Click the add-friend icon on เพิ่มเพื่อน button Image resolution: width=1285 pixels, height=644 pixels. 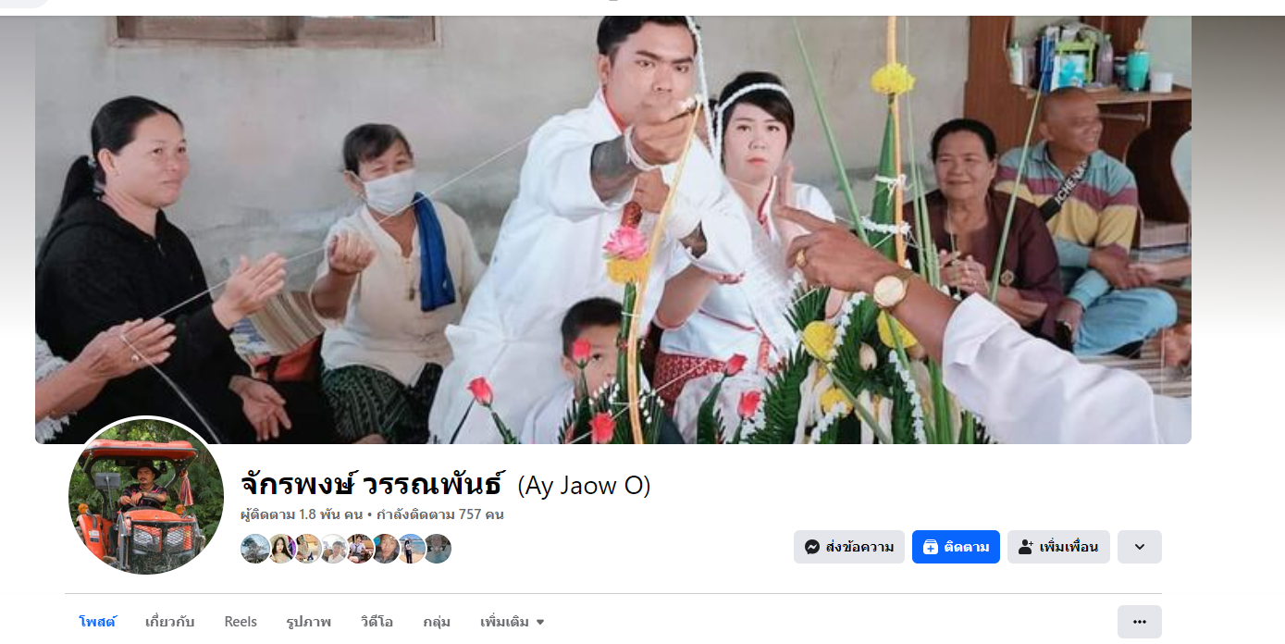(1025, 547)
